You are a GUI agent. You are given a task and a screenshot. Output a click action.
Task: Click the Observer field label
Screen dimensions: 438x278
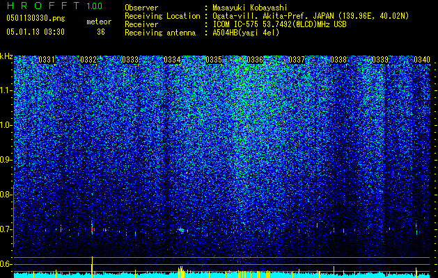click(x=141, y=8)
